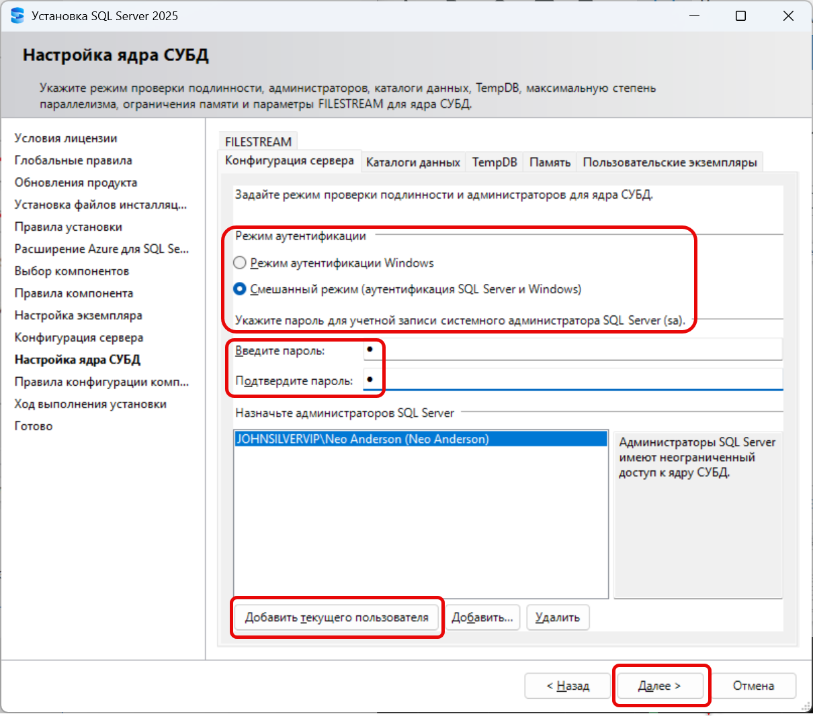Click the Добавить... button
This screenshot has height=716, width=813.
[x=482, y=617]
